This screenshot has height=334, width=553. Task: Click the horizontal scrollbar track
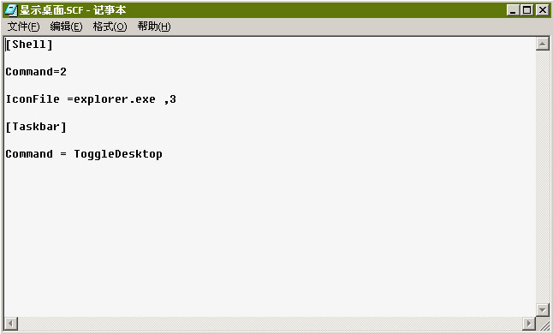[270, 323]
